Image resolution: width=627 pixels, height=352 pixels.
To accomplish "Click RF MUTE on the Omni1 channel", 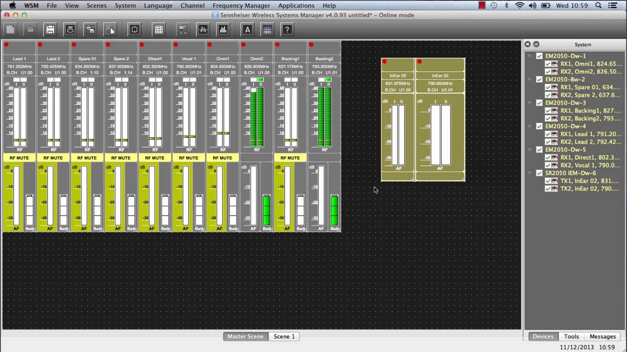I will (222, 158).
